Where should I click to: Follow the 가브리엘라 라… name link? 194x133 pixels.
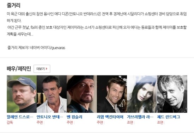[x=140, y=117]
